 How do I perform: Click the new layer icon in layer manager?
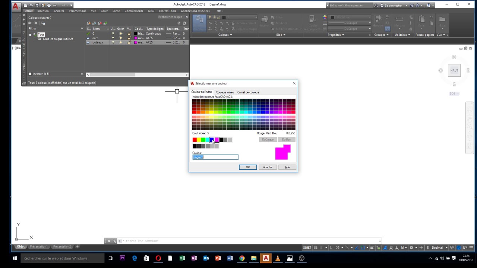pyautogui.click(x=89, y=23)
